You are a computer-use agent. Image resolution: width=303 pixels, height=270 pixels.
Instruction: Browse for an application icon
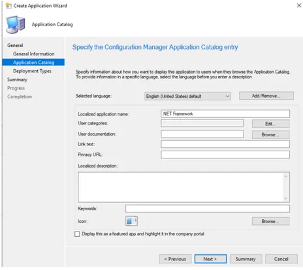click(270, 221)
